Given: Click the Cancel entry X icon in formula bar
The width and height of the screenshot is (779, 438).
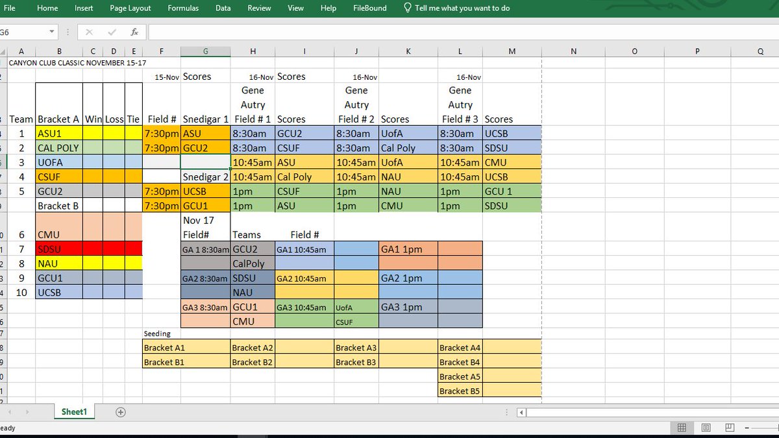Looking at the screenshot, I should tap(89, 32).
